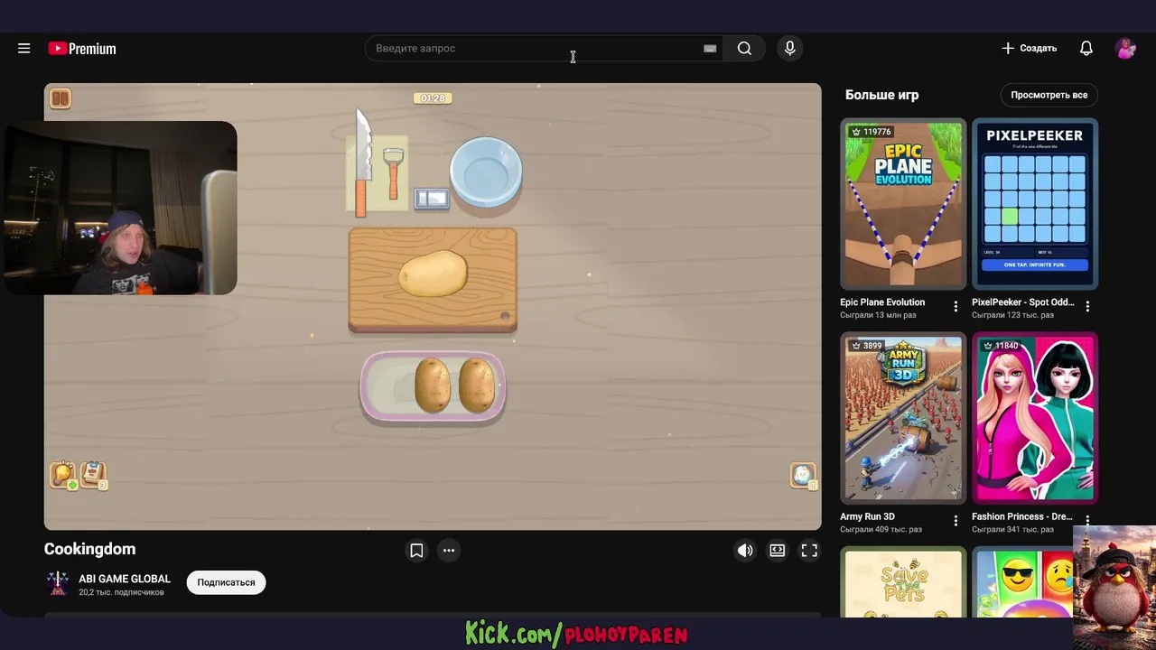Viewport: 1156px width, 650px height.
Task: Open the ABI GAME GLOBAL channel name
Action: (x=125, y=579)
